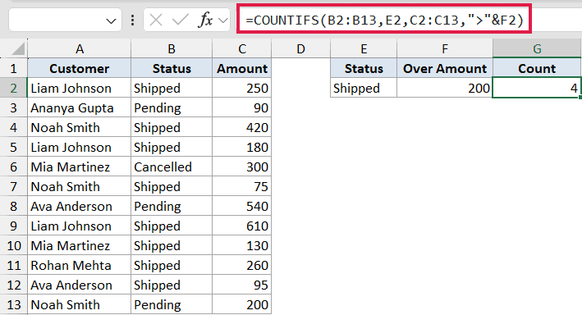Viewport: 582px width, 315px height.
Task: Click the amount 610 cell
Action: (242, 226)
